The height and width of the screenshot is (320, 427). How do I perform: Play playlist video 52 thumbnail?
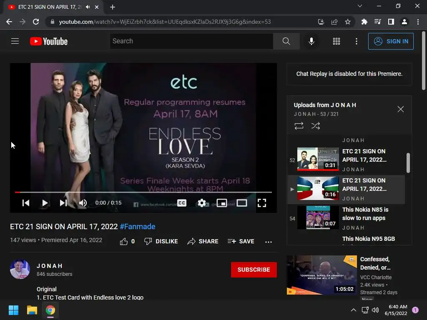click(x=318, y=159)
